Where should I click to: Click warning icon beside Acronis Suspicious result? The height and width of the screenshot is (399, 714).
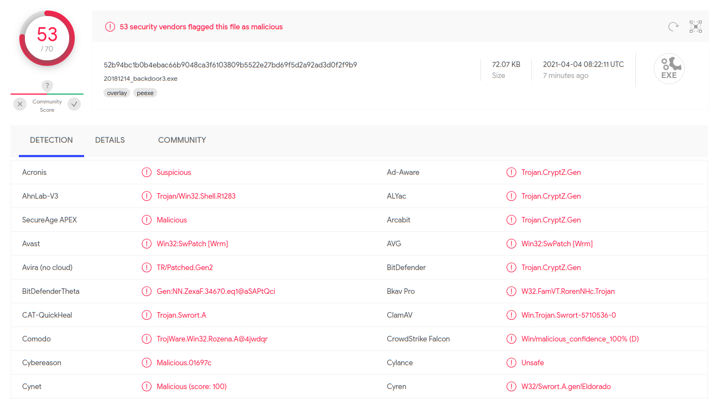[x=147, y=172]
